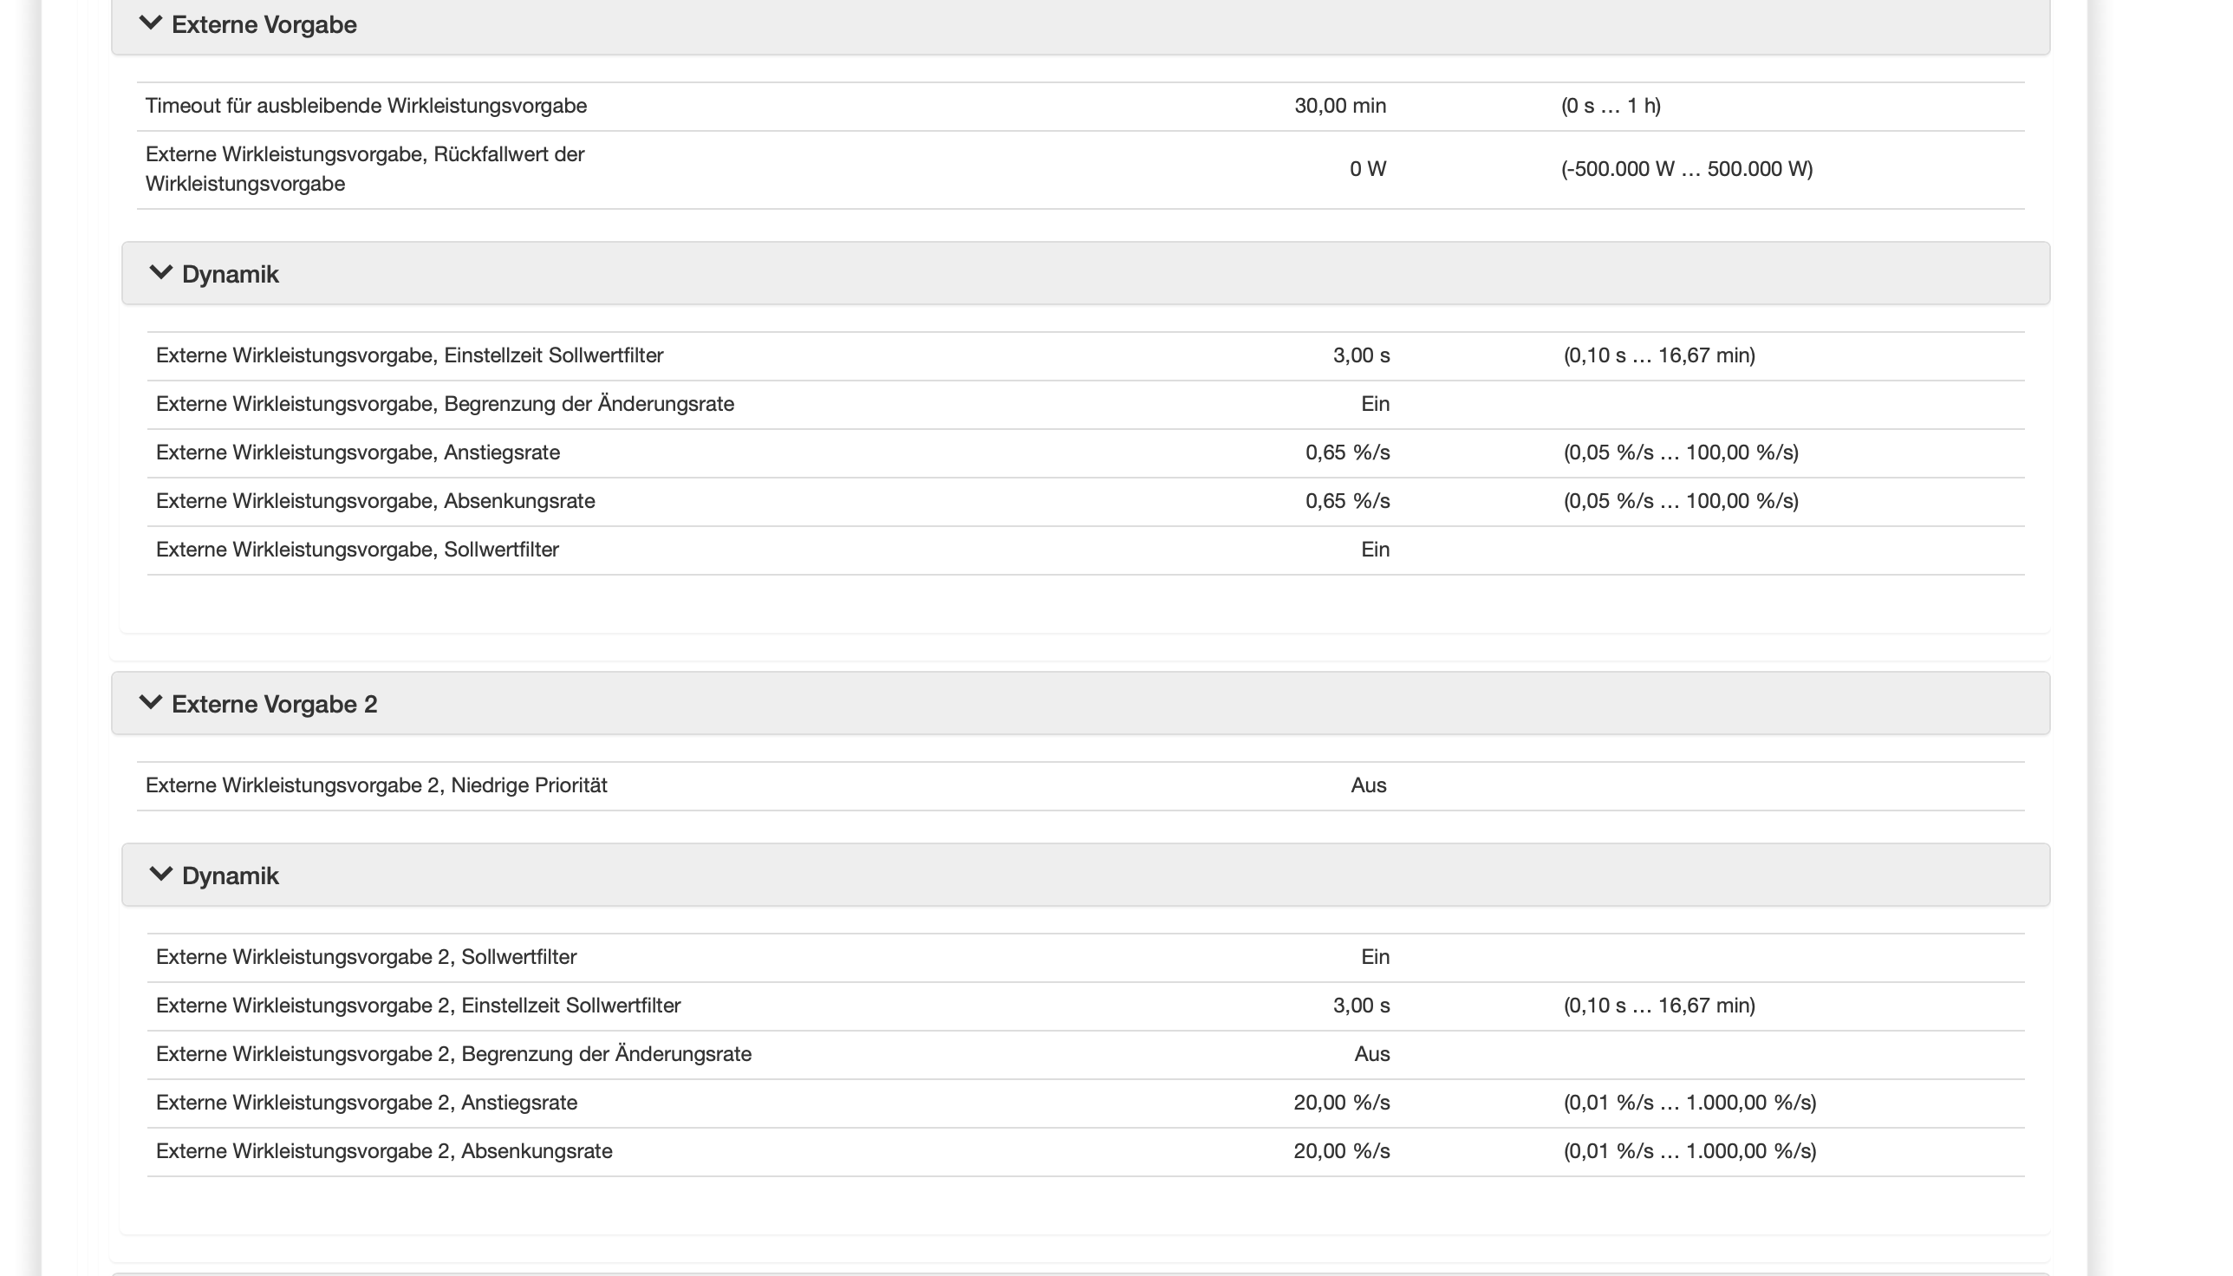Collapse the Externe Vorgabe 2 chevron
Image resolution: width=2233 pixels, height=1276 pixels.
click(151, 703)
